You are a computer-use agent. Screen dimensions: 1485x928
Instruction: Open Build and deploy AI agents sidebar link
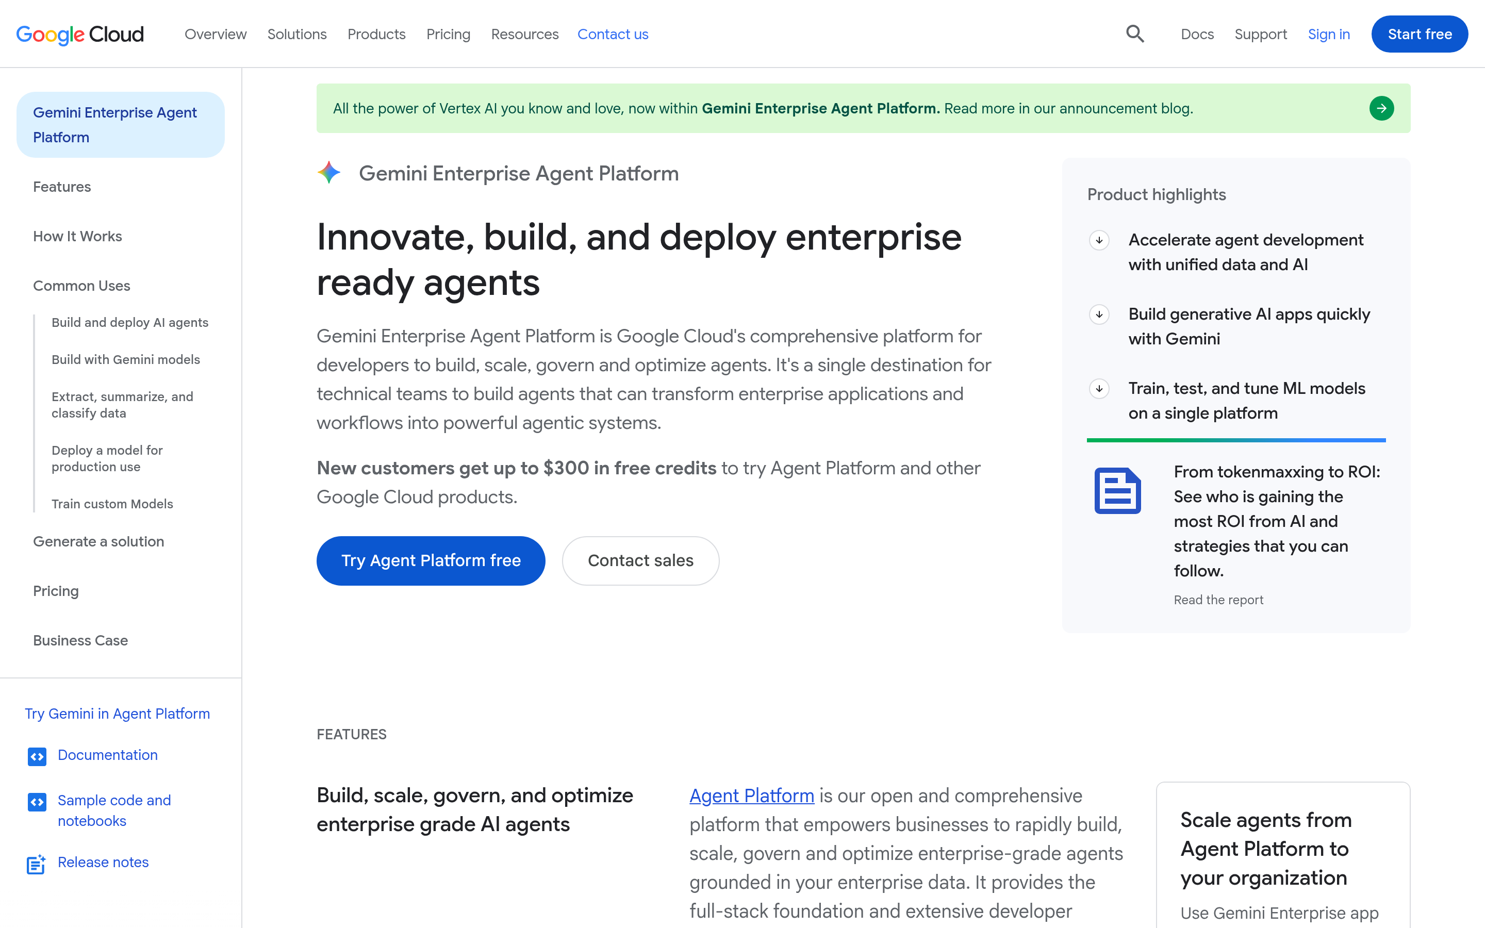[x=130, y=322]
